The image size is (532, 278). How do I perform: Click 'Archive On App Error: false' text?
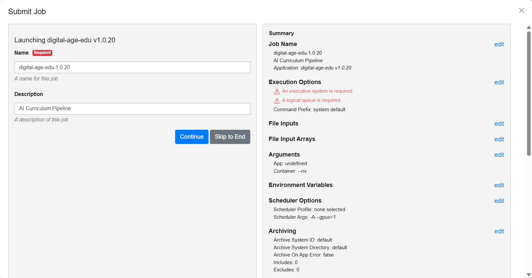coord(304,255)
